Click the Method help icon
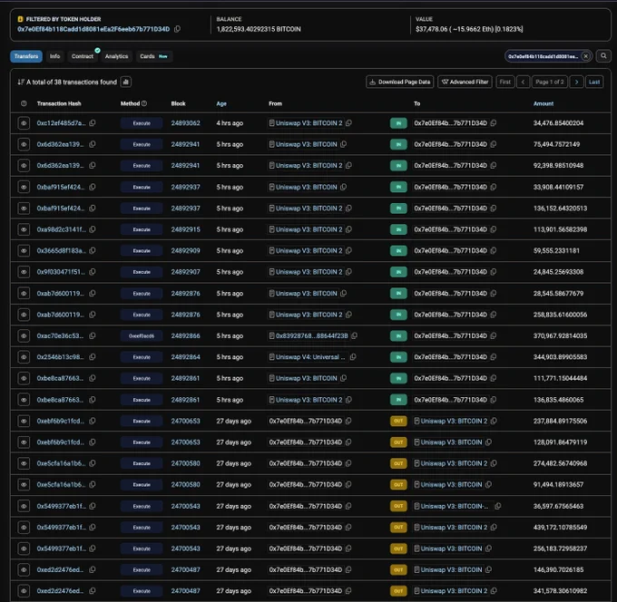The width and height of the screenshot is (617, 602). [x=144, y=103]
